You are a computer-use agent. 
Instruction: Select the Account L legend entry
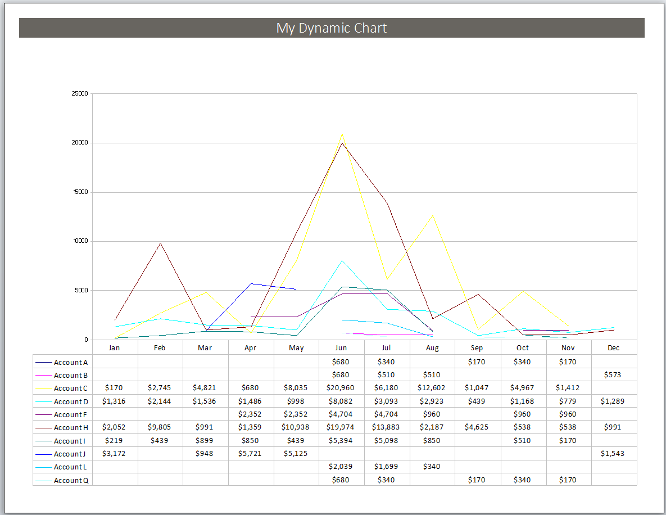click(x=62, y=467)
